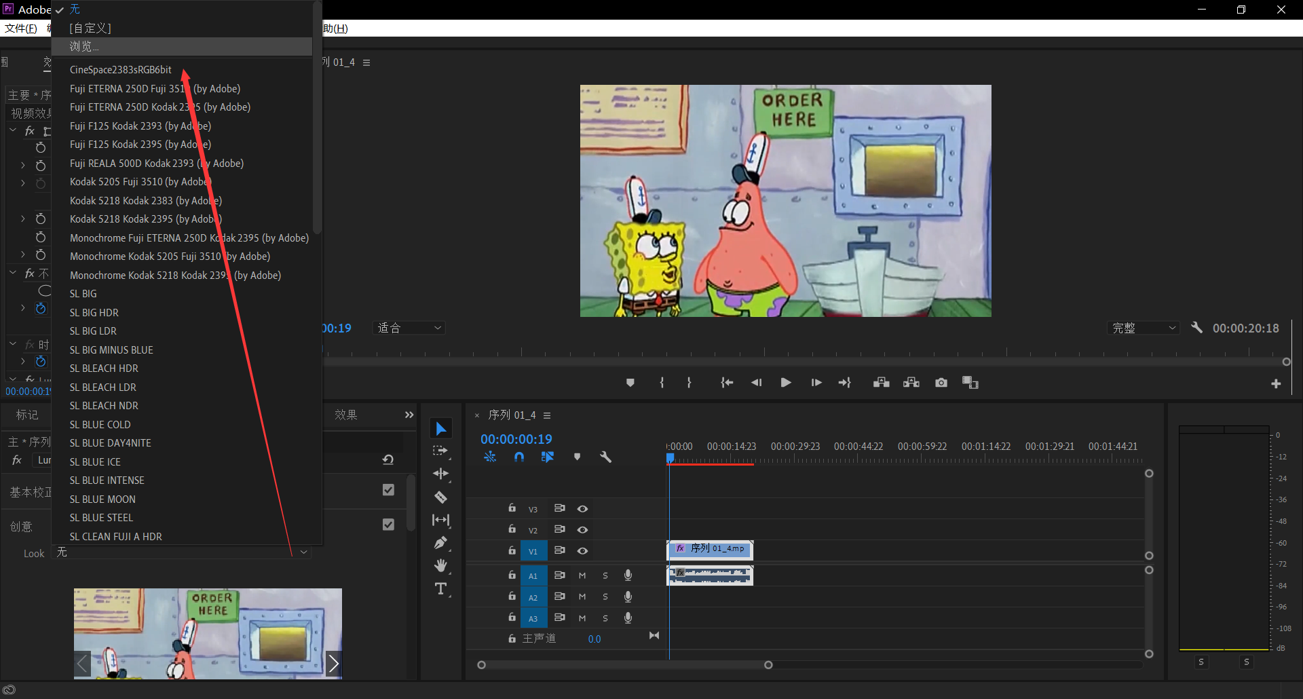This screenshot has width=1303, height=699.
Task: Toggle the V2 track lock
Action: pos(512,529)
